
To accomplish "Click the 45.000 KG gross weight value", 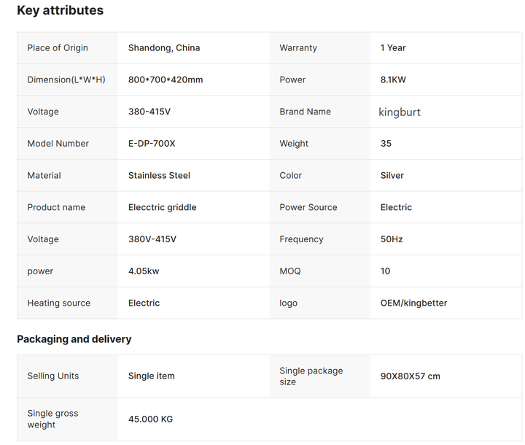I will click(x=151, y=419).
